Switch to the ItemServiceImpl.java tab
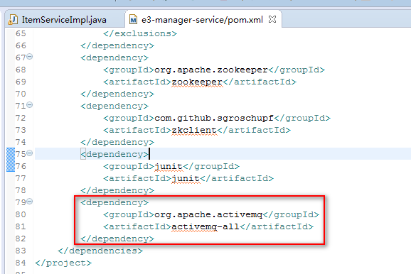This screenshot has width=411, height=274. click(x=64, y=20)
